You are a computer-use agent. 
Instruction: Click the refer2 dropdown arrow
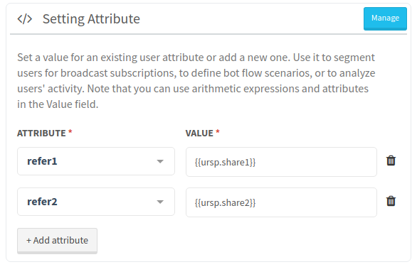(x=160, y=202)
